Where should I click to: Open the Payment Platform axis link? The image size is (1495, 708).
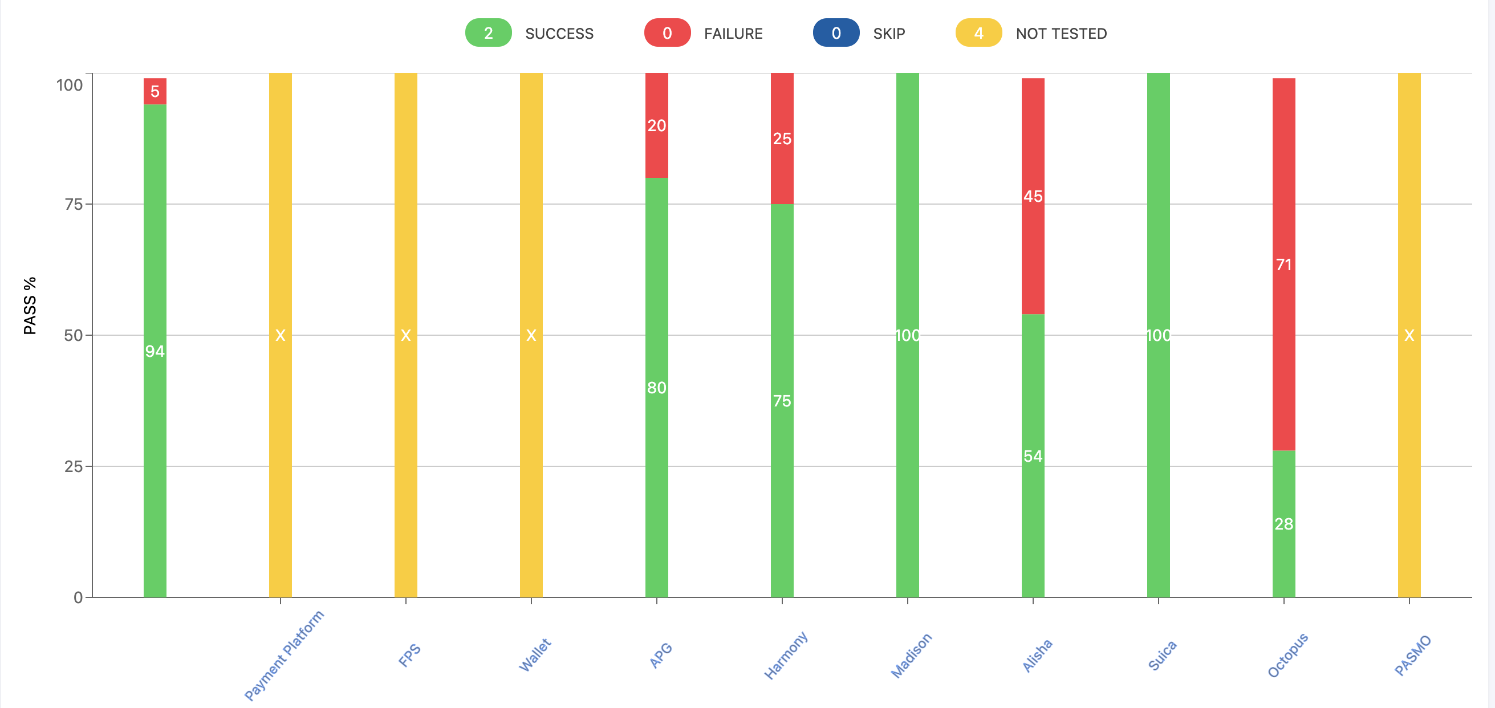(x=284, y=655)
